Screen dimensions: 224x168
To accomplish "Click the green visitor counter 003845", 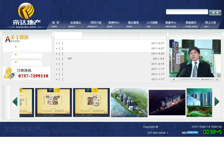I will point(212,132).
